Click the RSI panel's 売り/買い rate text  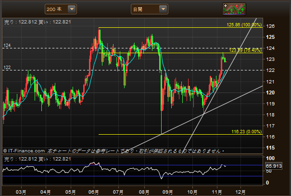point(38,159)
